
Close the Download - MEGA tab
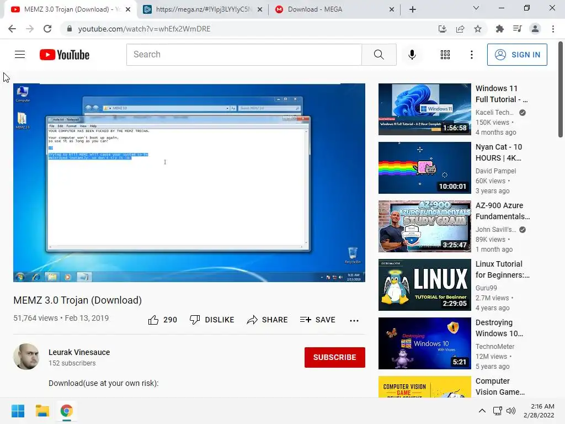tap(392, 10)
